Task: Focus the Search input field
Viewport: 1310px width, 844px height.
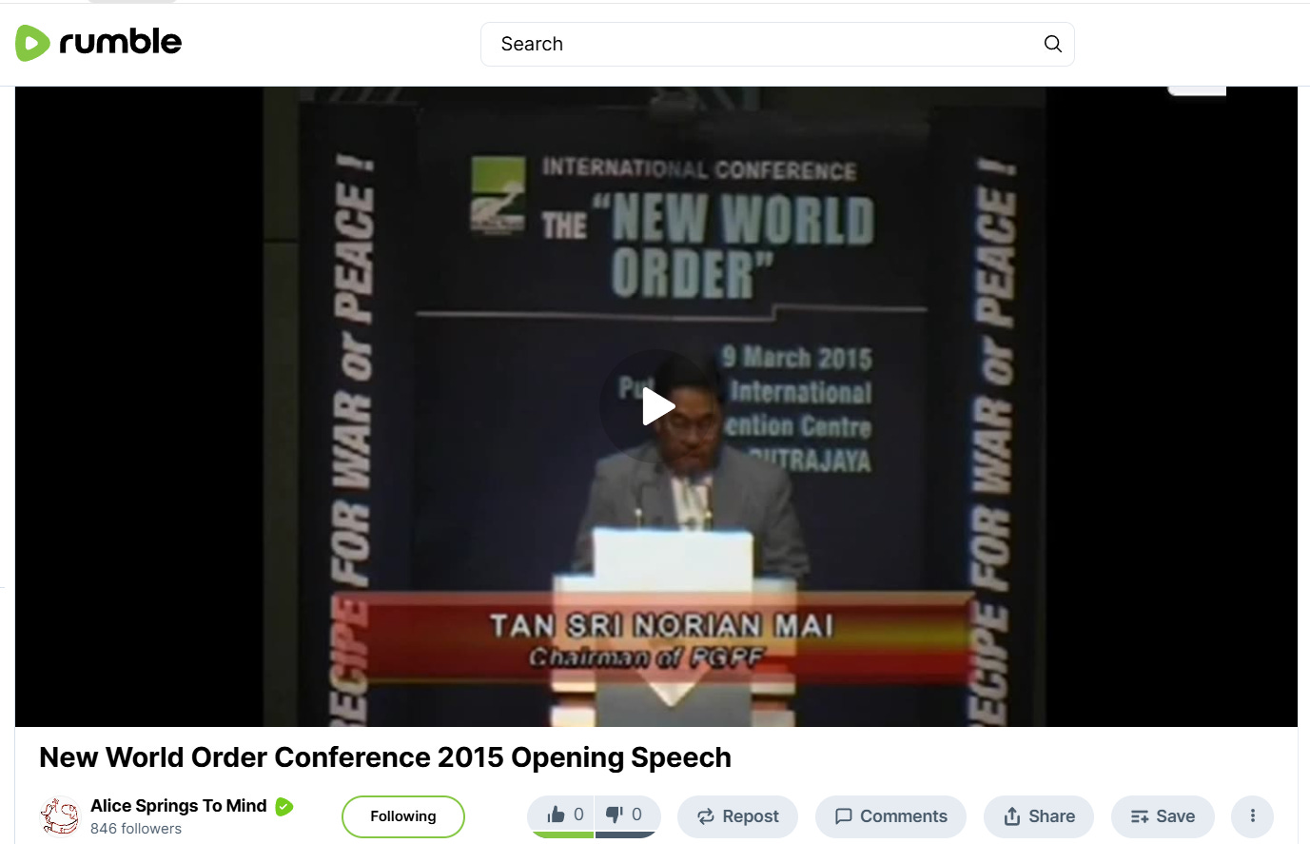Action: [x=777, y=44]
